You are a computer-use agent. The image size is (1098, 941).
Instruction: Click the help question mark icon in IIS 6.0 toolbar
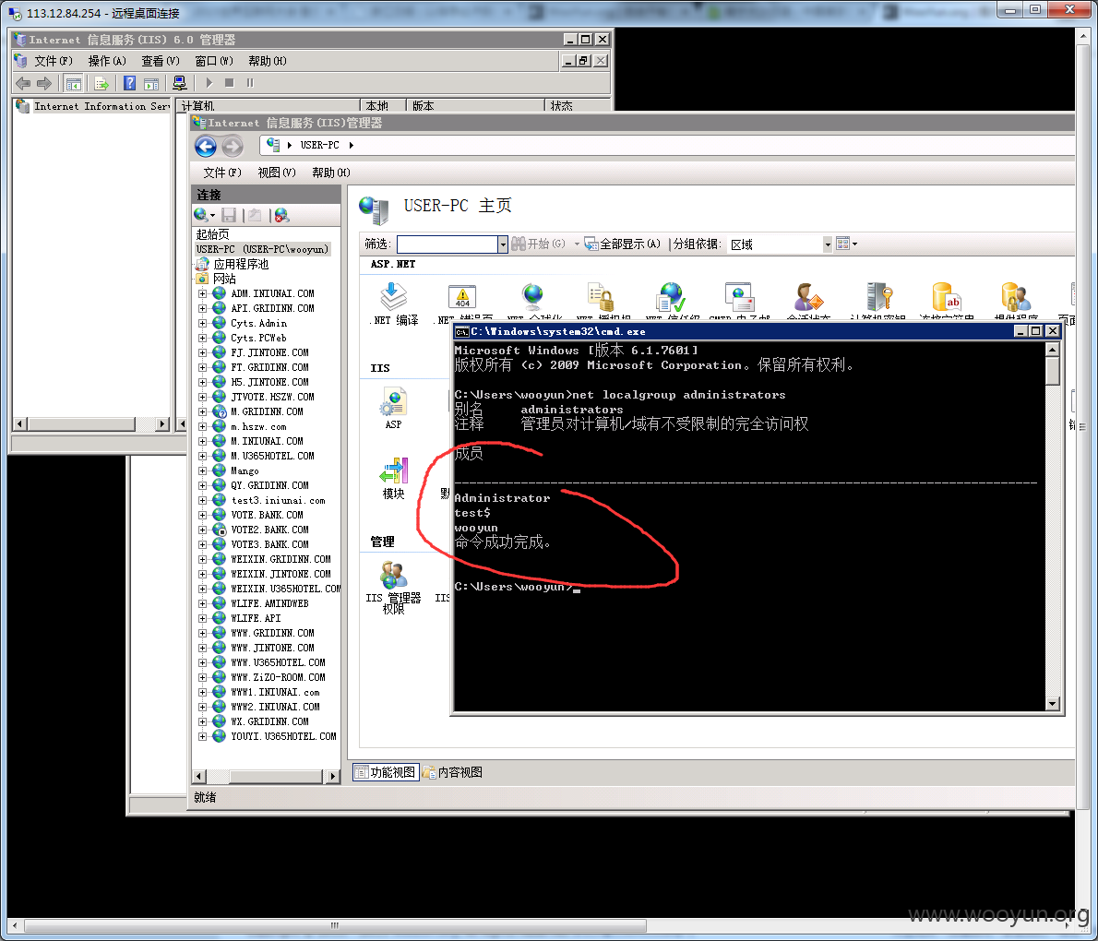(129, 83)
